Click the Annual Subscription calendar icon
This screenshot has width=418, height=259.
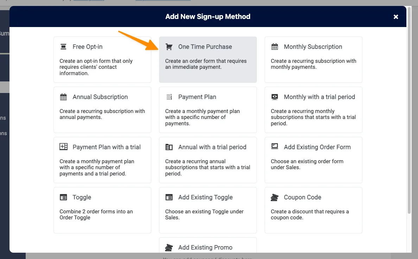(63, 97)
